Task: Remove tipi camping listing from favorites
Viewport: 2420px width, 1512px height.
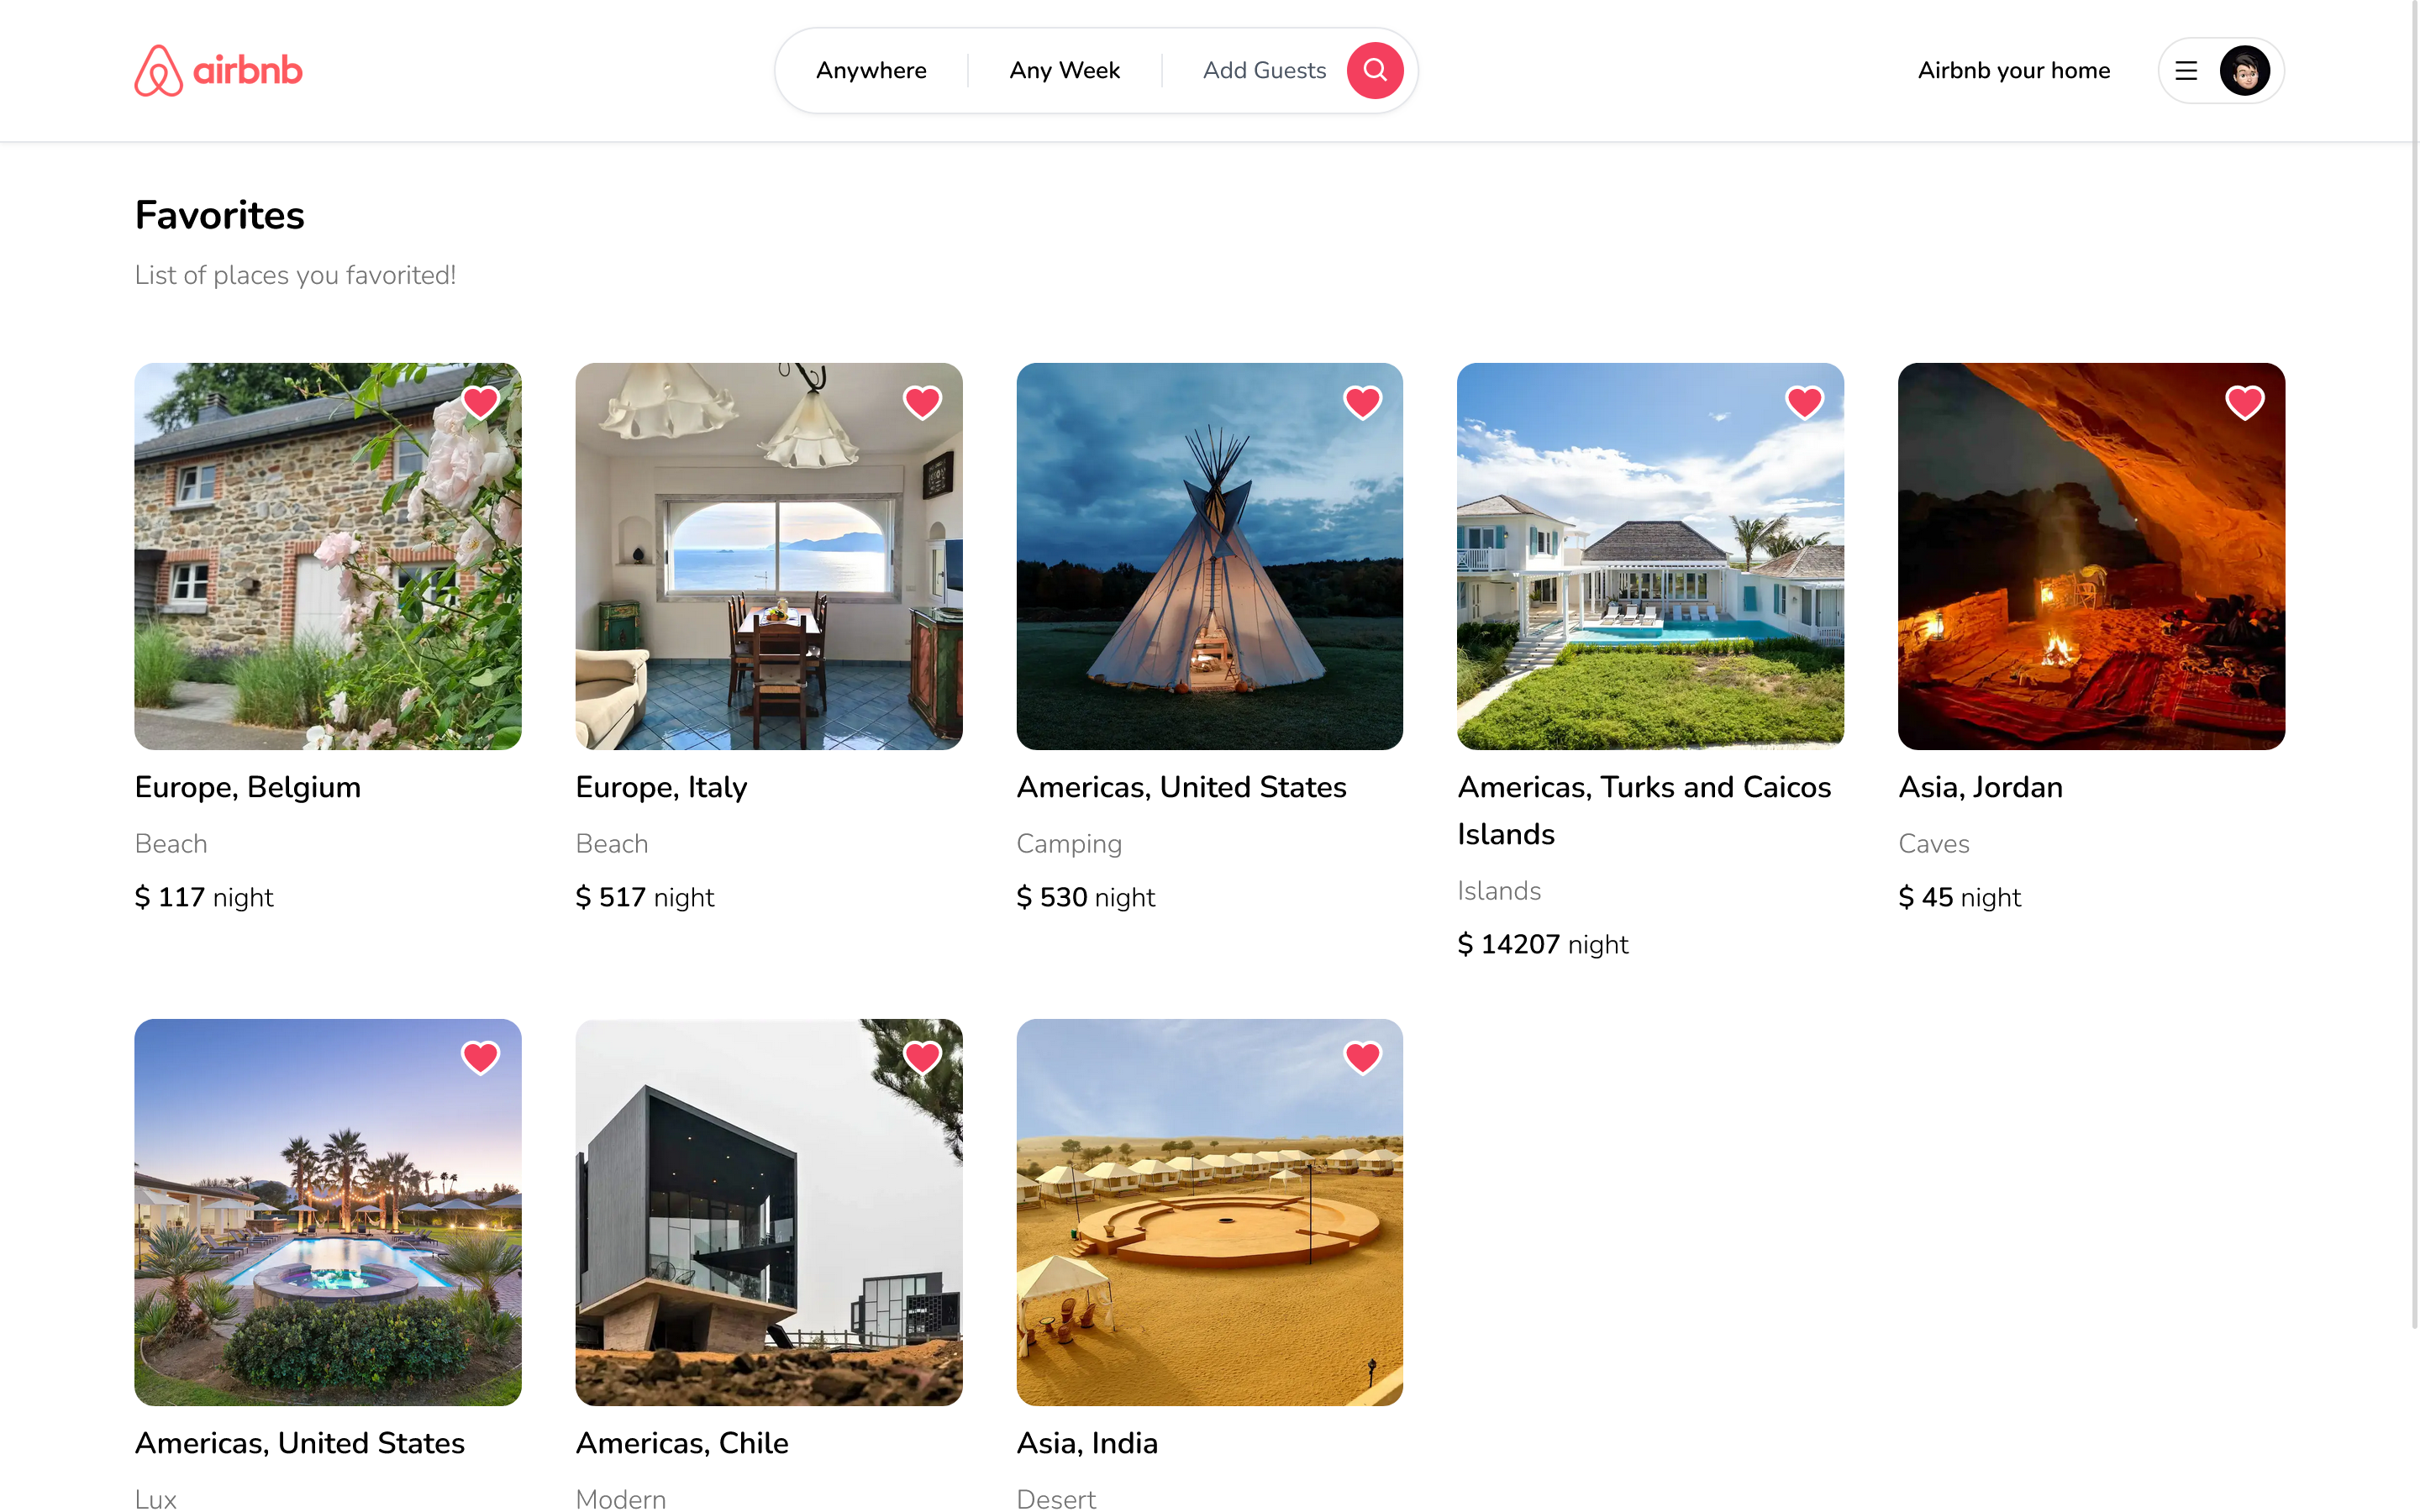Action: (1362, 402)
